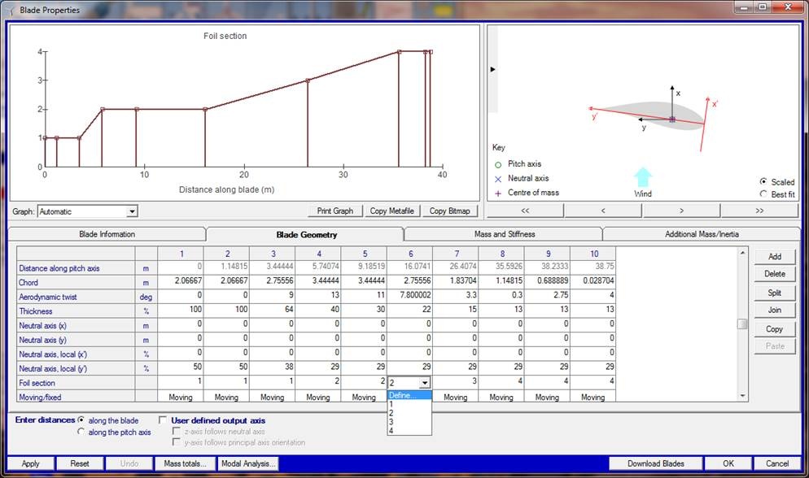Click Chord value 0.028704 in column 10
This screenshot has height=478, width=809.
click(593, 280)
